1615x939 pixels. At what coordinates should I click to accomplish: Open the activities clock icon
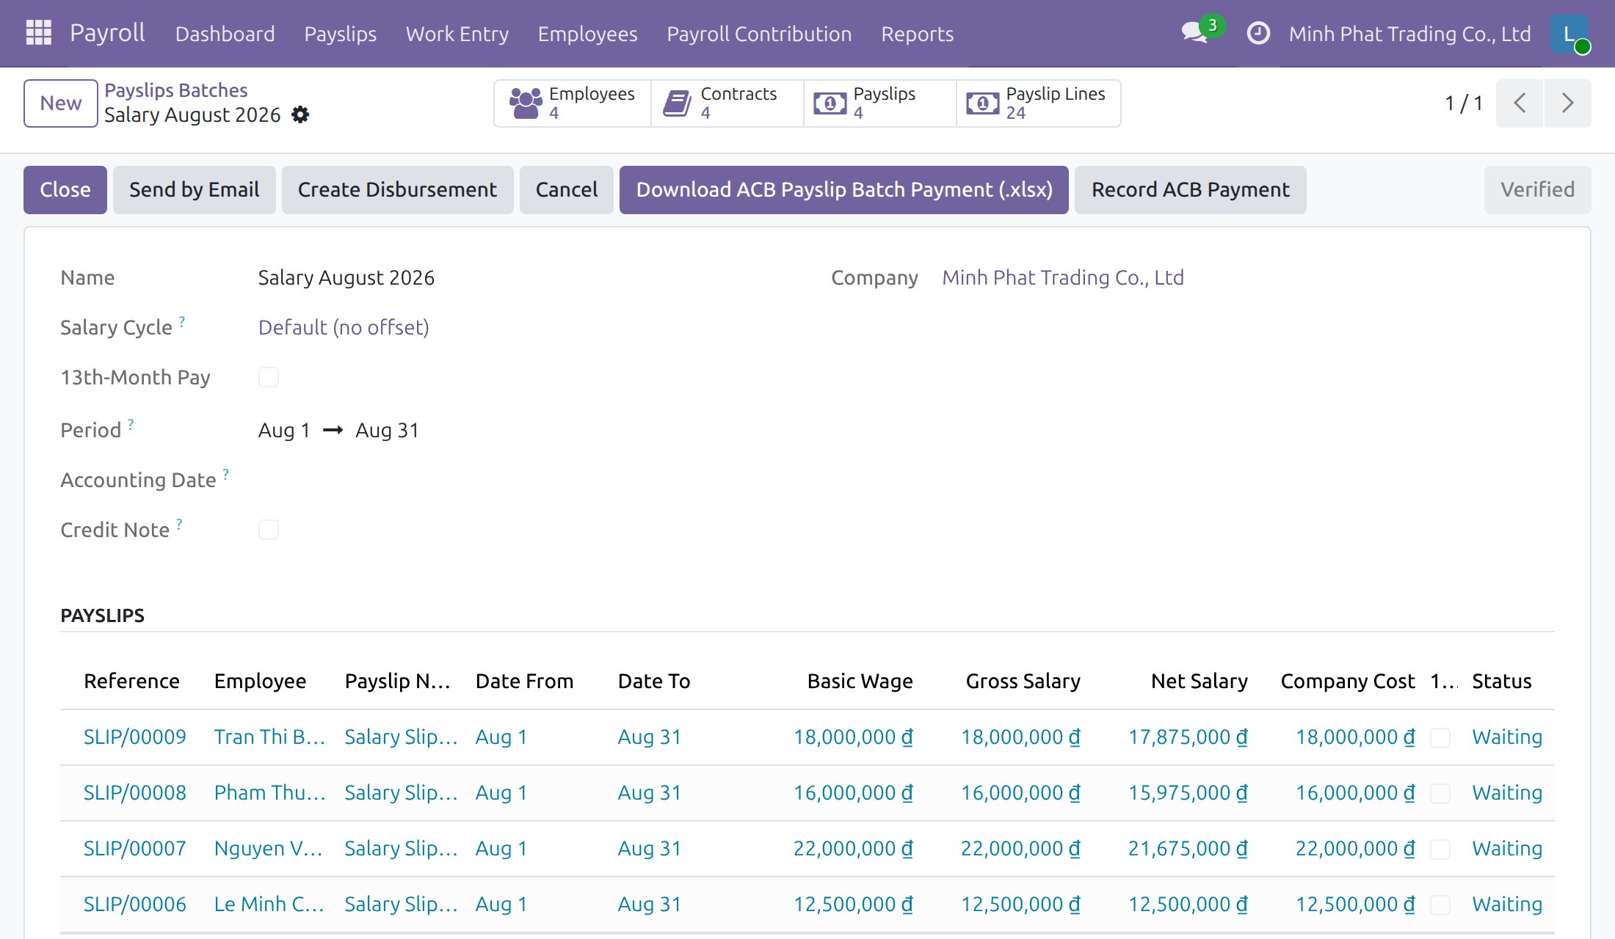coord(1258,33)
